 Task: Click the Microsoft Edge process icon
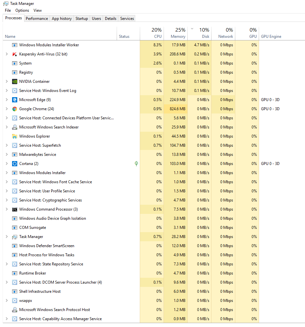tap(15, 100)
